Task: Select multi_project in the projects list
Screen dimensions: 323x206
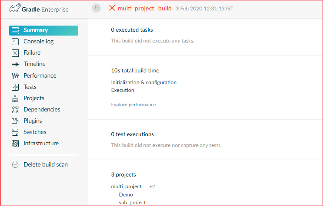Action: [126, 186]
